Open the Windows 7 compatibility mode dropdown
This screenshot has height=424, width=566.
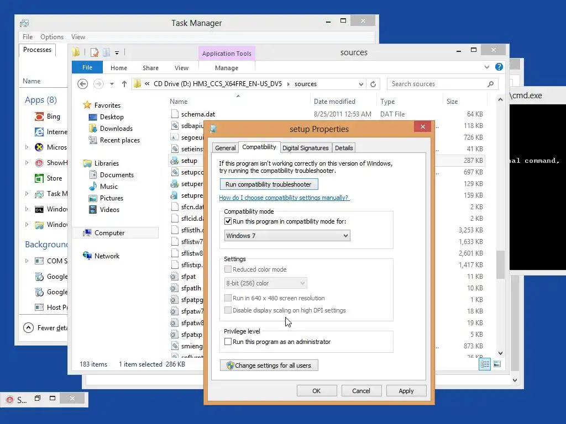pyautogui.click(x=287, y=236)
